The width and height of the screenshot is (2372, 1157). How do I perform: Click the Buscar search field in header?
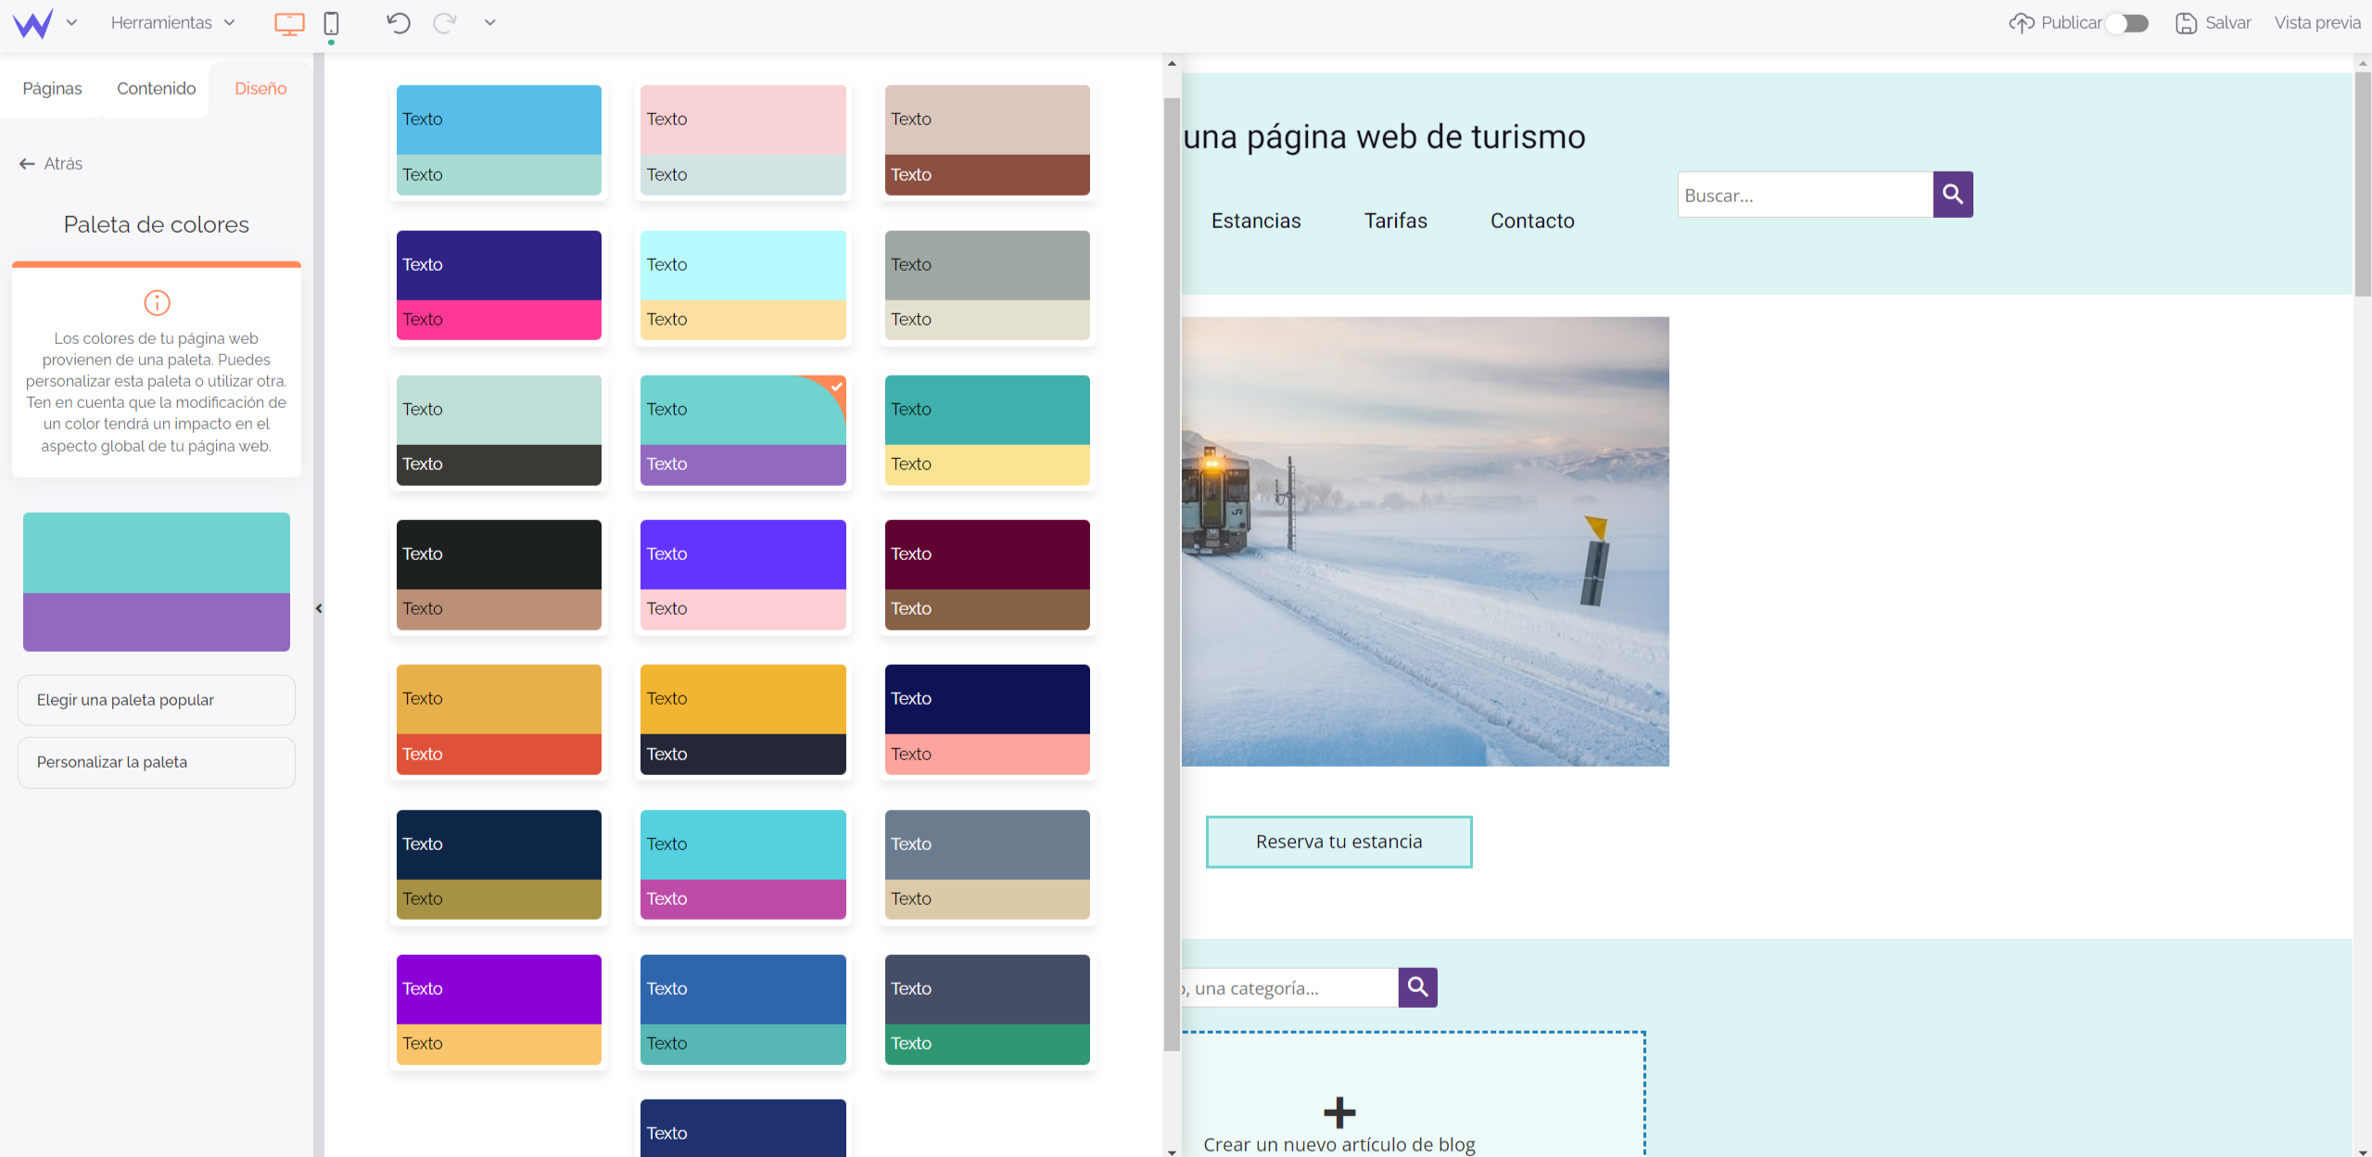point(1805,195)
